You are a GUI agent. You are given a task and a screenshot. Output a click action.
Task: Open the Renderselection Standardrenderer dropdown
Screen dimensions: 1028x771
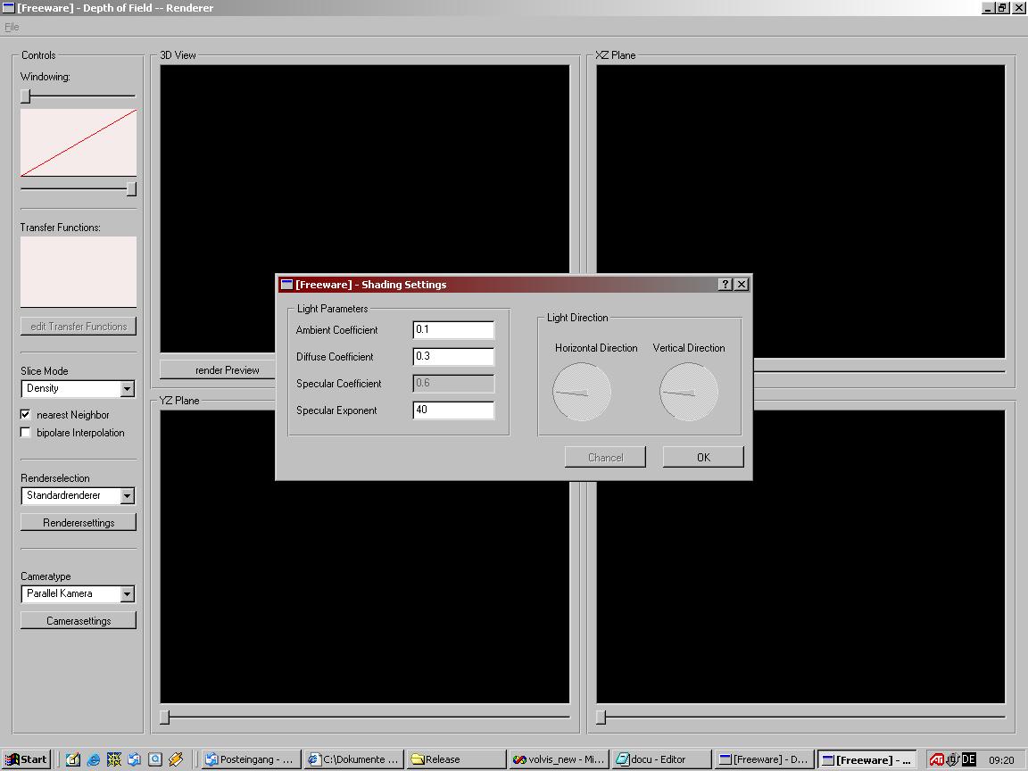(127, 496)
